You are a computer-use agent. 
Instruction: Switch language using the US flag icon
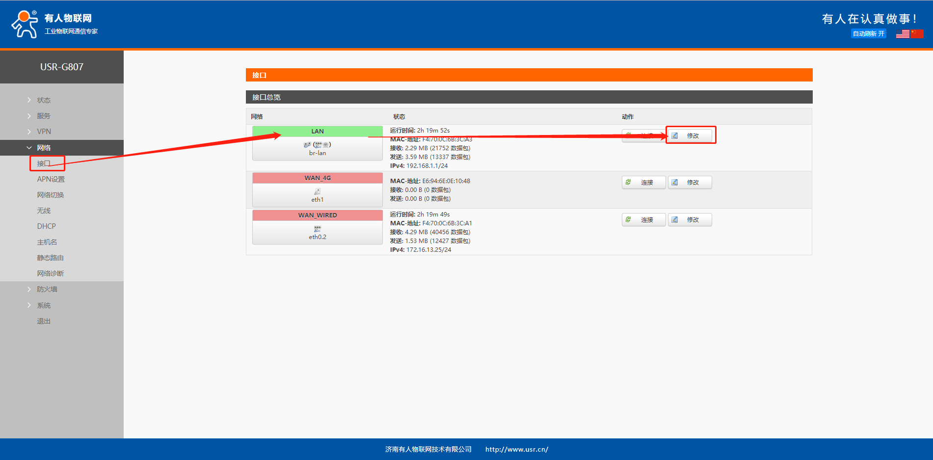coord(903,34)
